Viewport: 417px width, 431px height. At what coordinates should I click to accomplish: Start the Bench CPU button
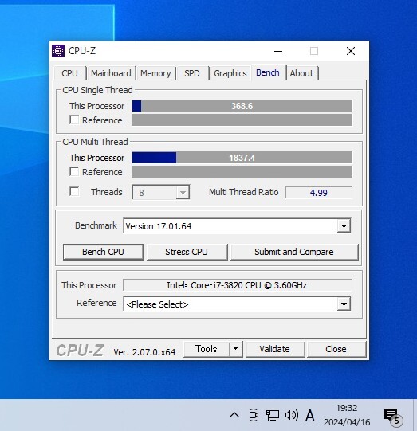click(103, 252)
